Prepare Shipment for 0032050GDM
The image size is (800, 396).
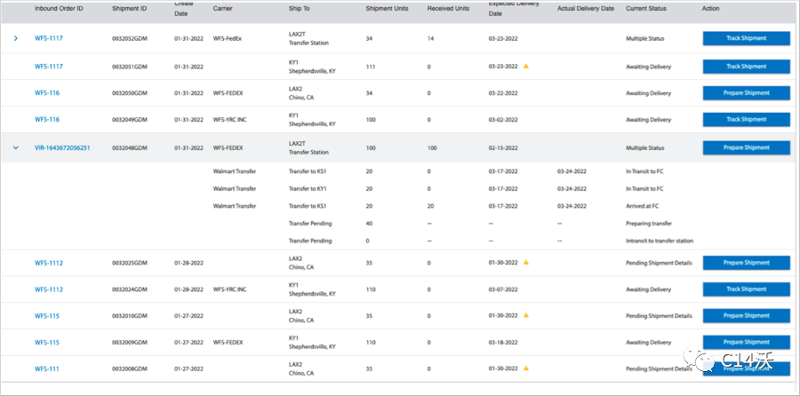(x=746, y=93)
